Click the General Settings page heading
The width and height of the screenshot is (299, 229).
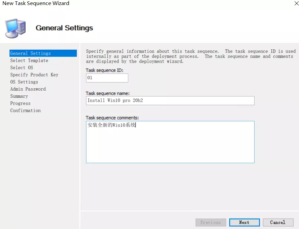tap(64, 28)
